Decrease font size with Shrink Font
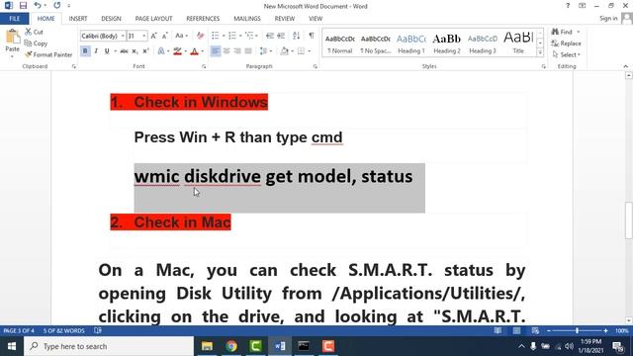The height and width of the screenshot is (356, 633). click(x=165, y=36)
